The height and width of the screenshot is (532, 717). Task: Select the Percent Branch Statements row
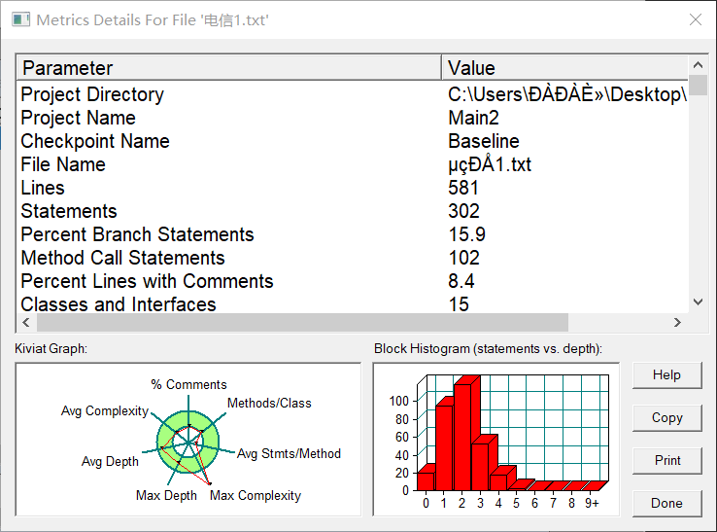coord(352,234)
